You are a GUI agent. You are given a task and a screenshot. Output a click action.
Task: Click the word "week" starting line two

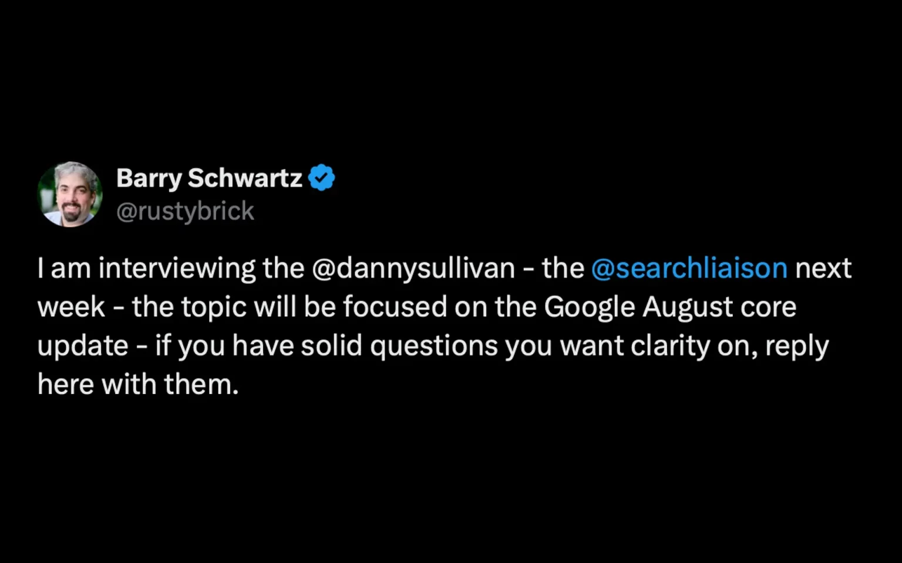71,307
